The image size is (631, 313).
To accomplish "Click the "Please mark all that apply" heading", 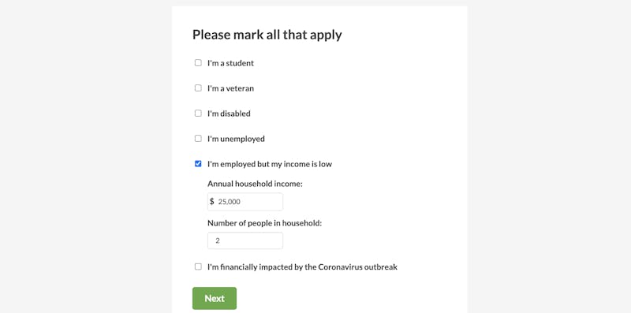I will [267, 35].
